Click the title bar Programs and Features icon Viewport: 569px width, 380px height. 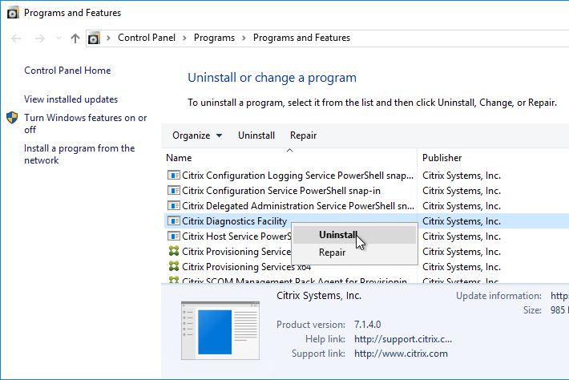[13, 13]
